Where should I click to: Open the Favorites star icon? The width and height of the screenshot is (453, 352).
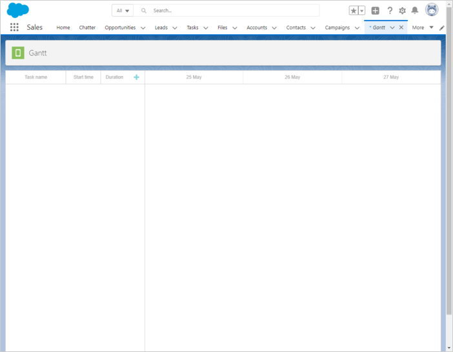354,10
